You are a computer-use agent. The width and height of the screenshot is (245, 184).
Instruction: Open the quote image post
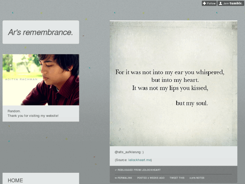point(174,84)
